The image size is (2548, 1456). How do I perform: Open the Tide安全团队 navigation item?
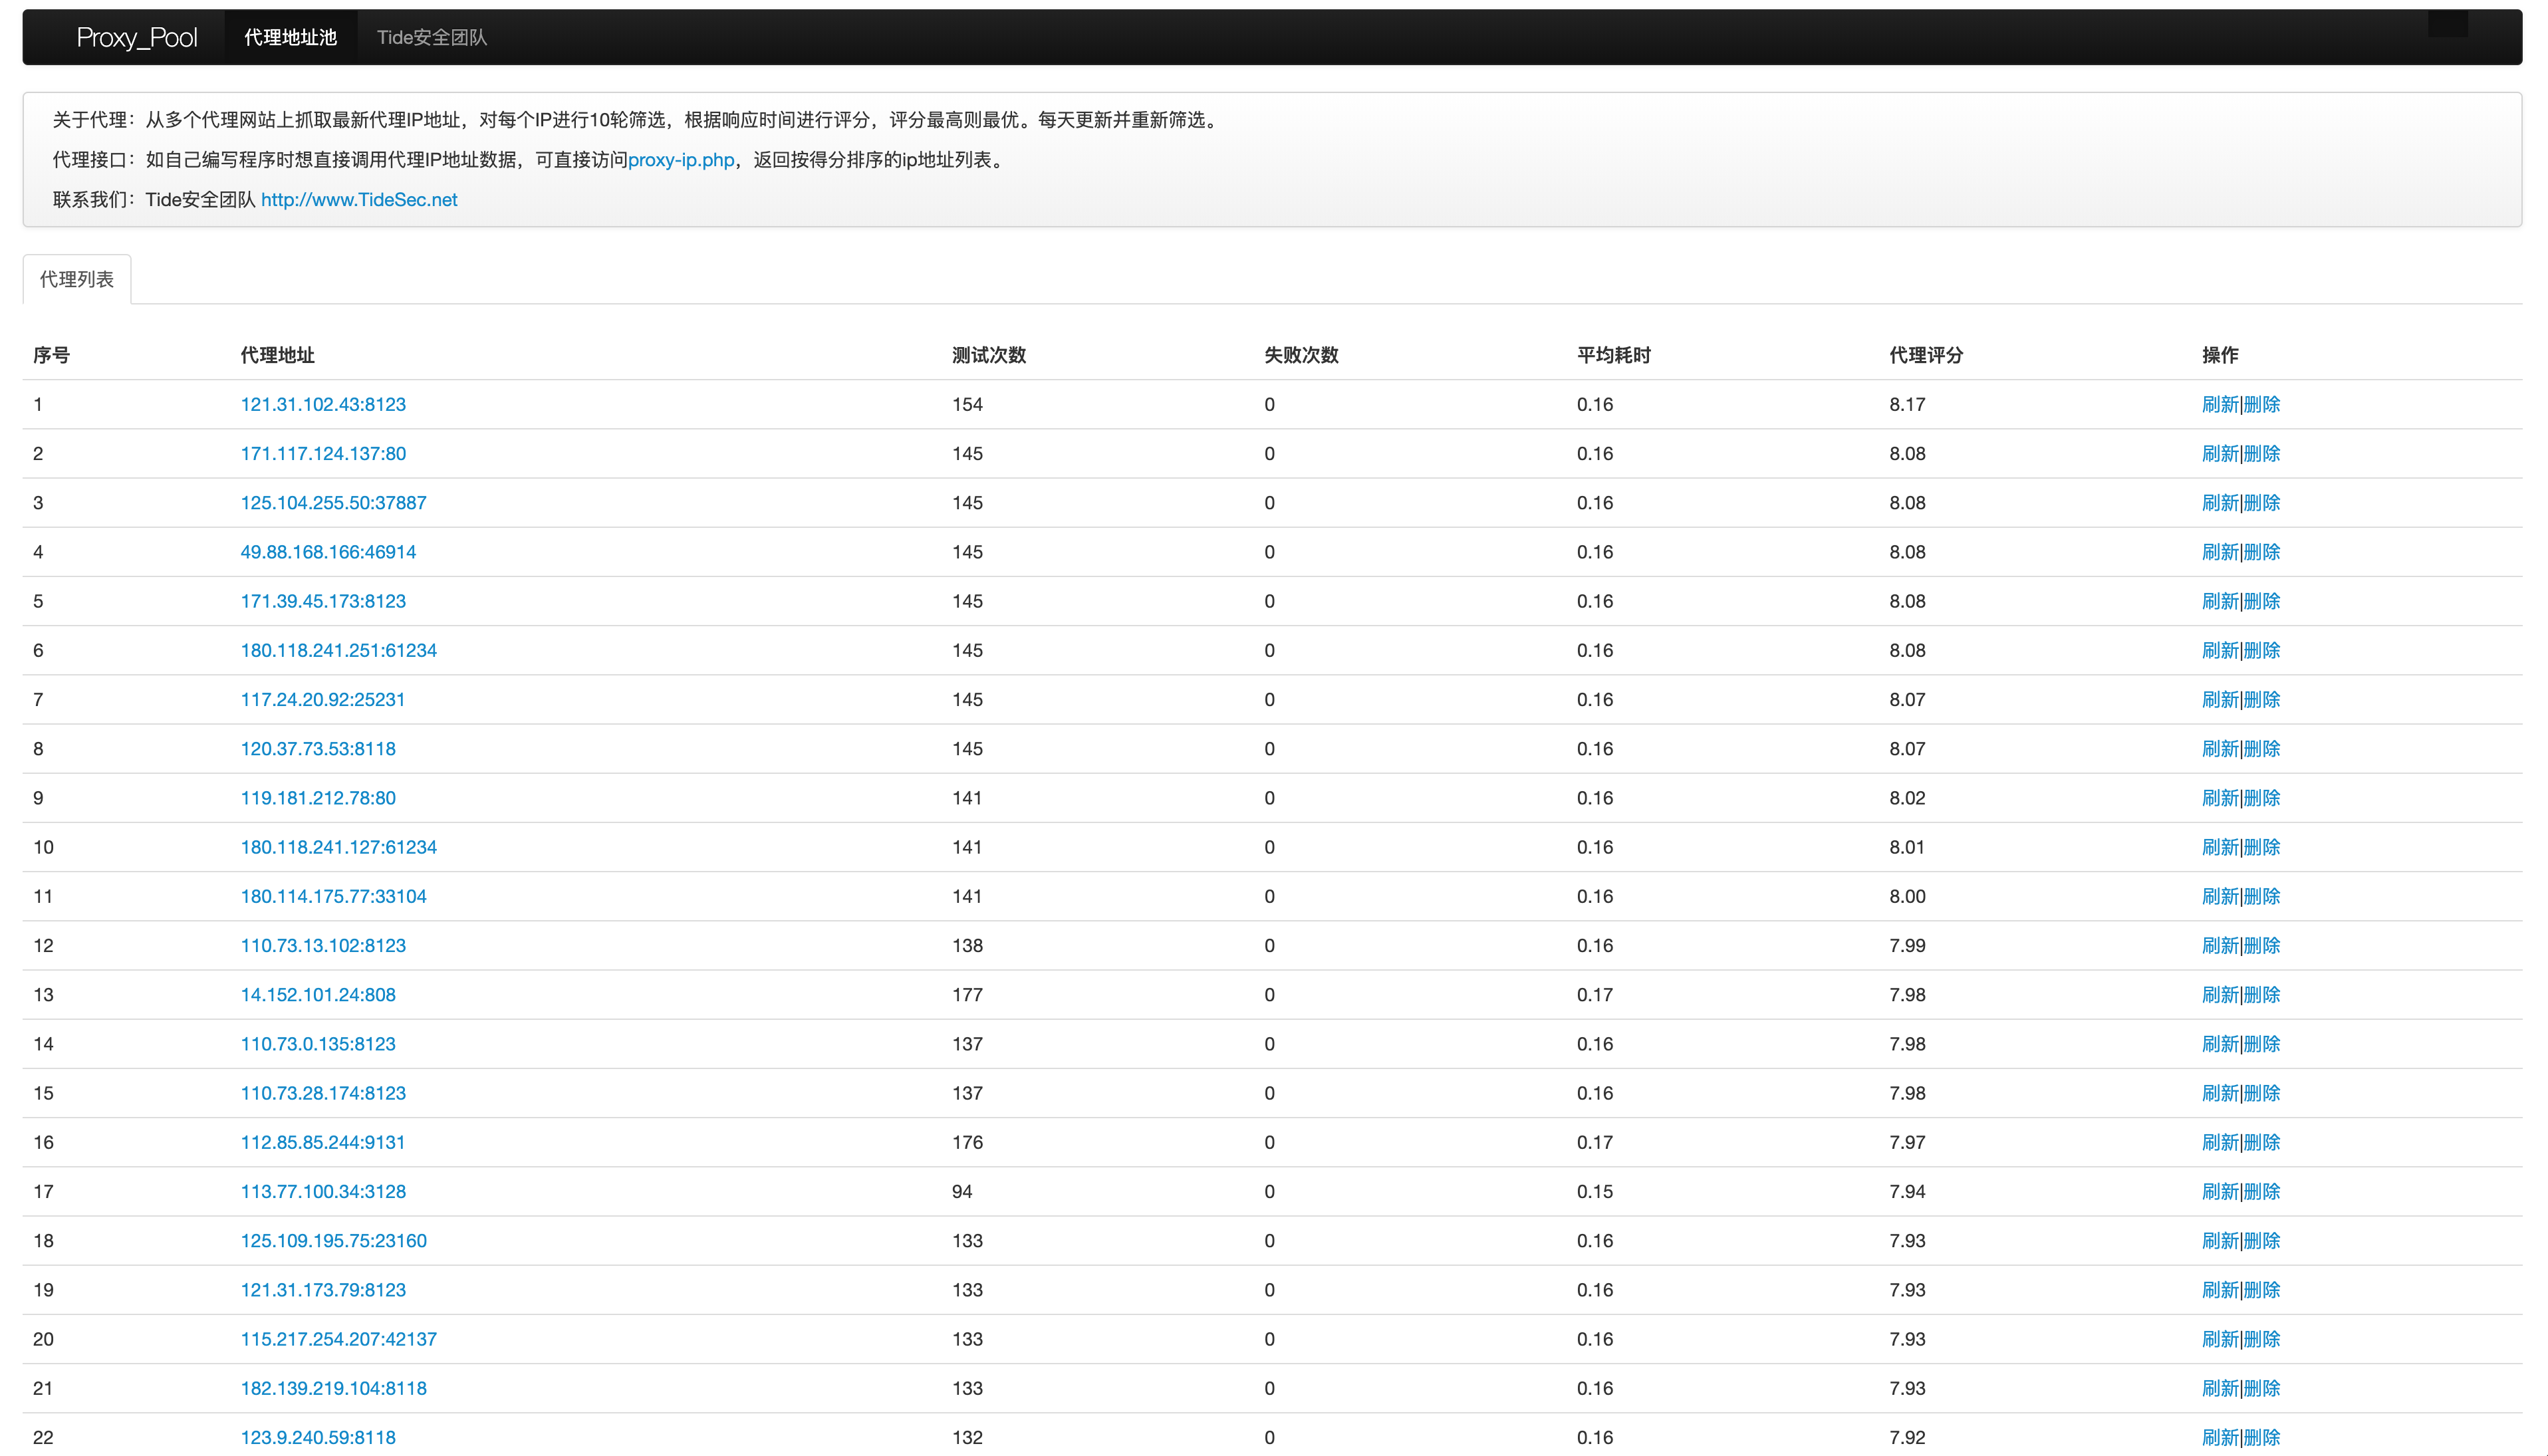coord(431,37)
